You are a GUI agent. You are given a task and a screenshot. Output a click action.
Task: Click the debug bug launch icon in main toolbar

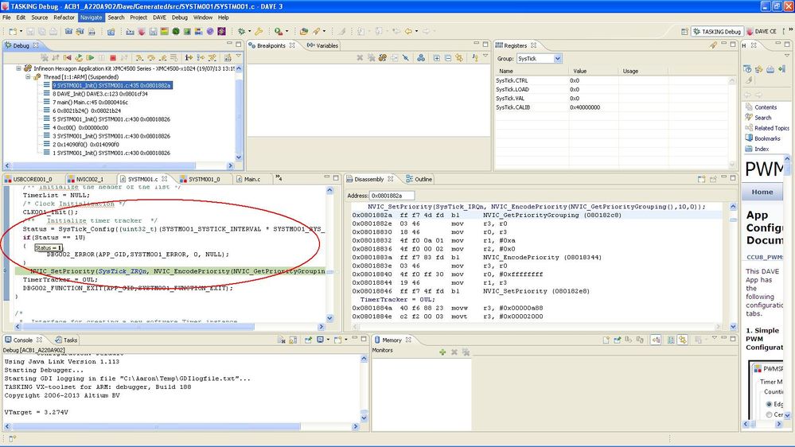pyautogui.click(x=241, y=32)
